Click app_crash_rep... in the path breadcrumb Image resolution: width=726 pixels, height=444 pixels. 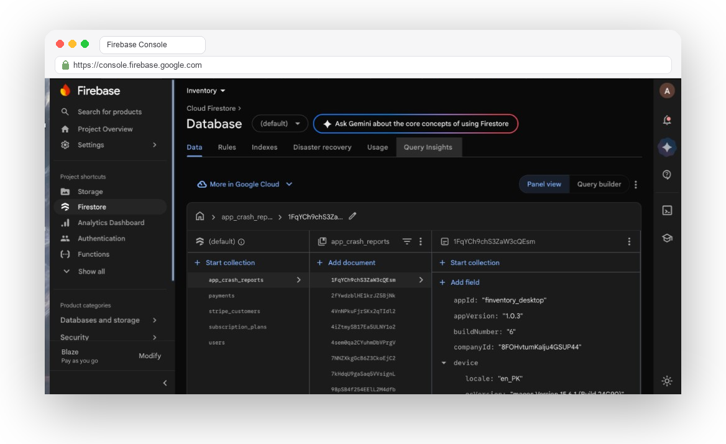(247, 216)
